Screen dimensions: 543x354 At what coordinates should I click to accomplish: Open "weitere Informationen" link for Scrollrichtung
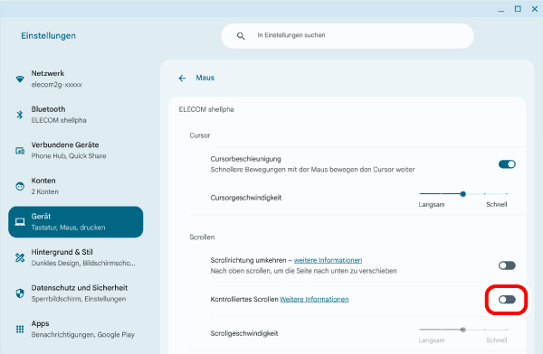tap(328, 260)
